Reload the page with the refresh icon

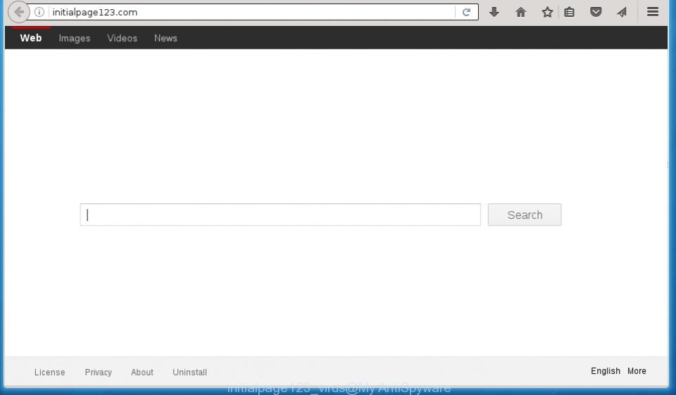pos(466,12)
